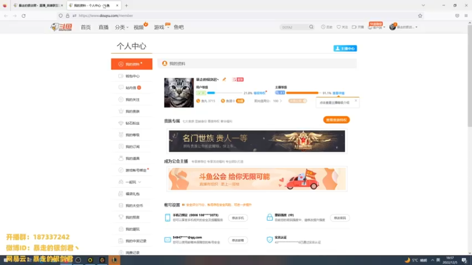
Task: Click the orange 充值 button
Action: (240, 101)
